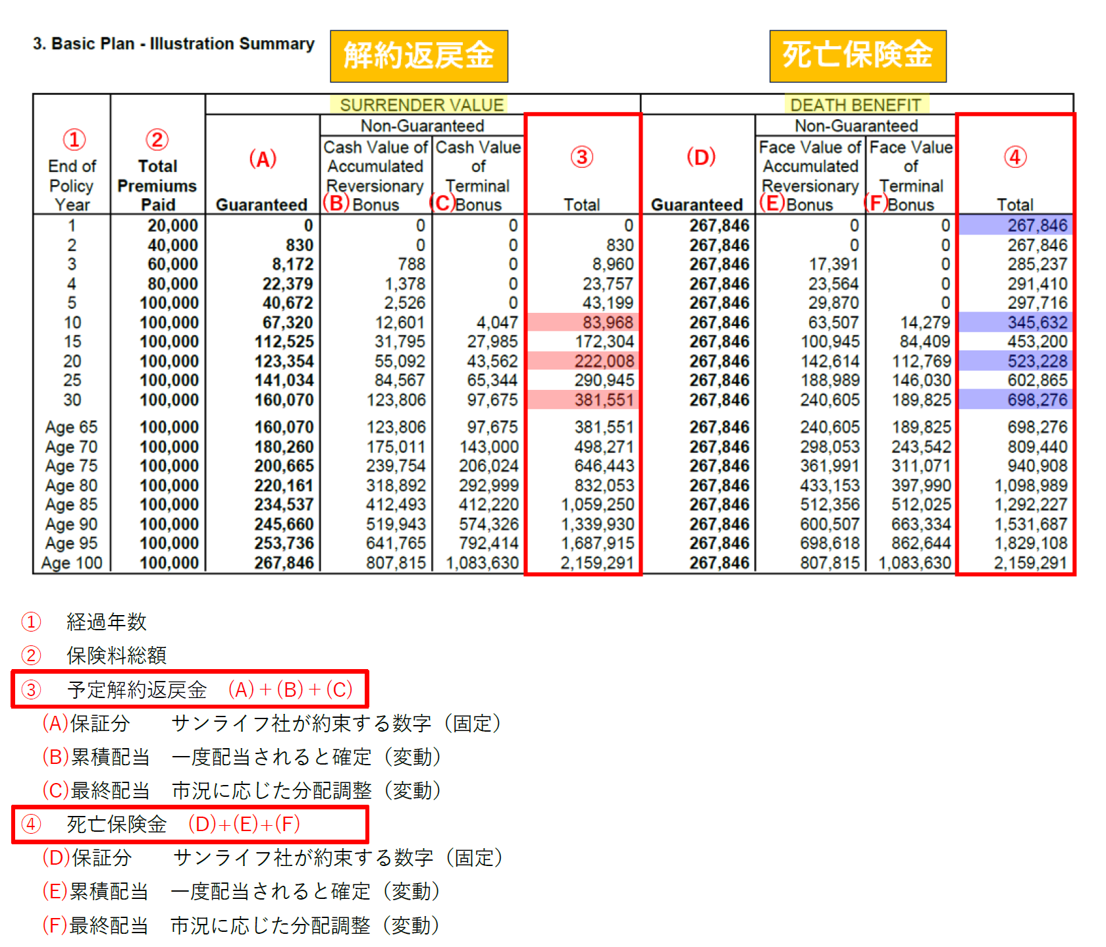Click the highlighted SURRENDER VALUE header
Image resolution: width=1106 pixels, height=947 pixels.
(422, 105)
